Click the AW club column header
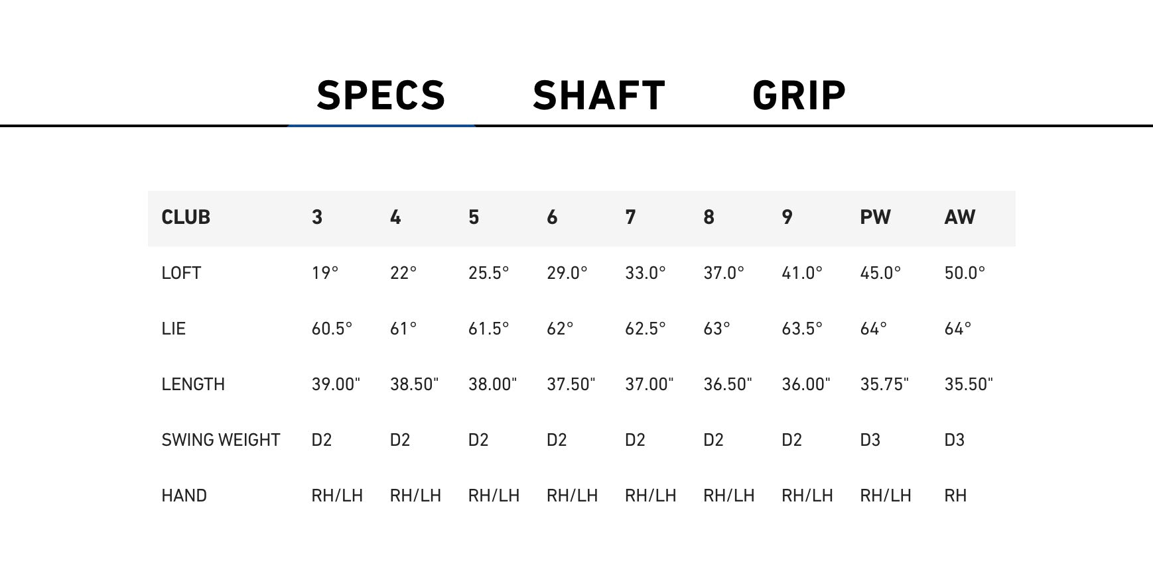 tap(959, 217)
